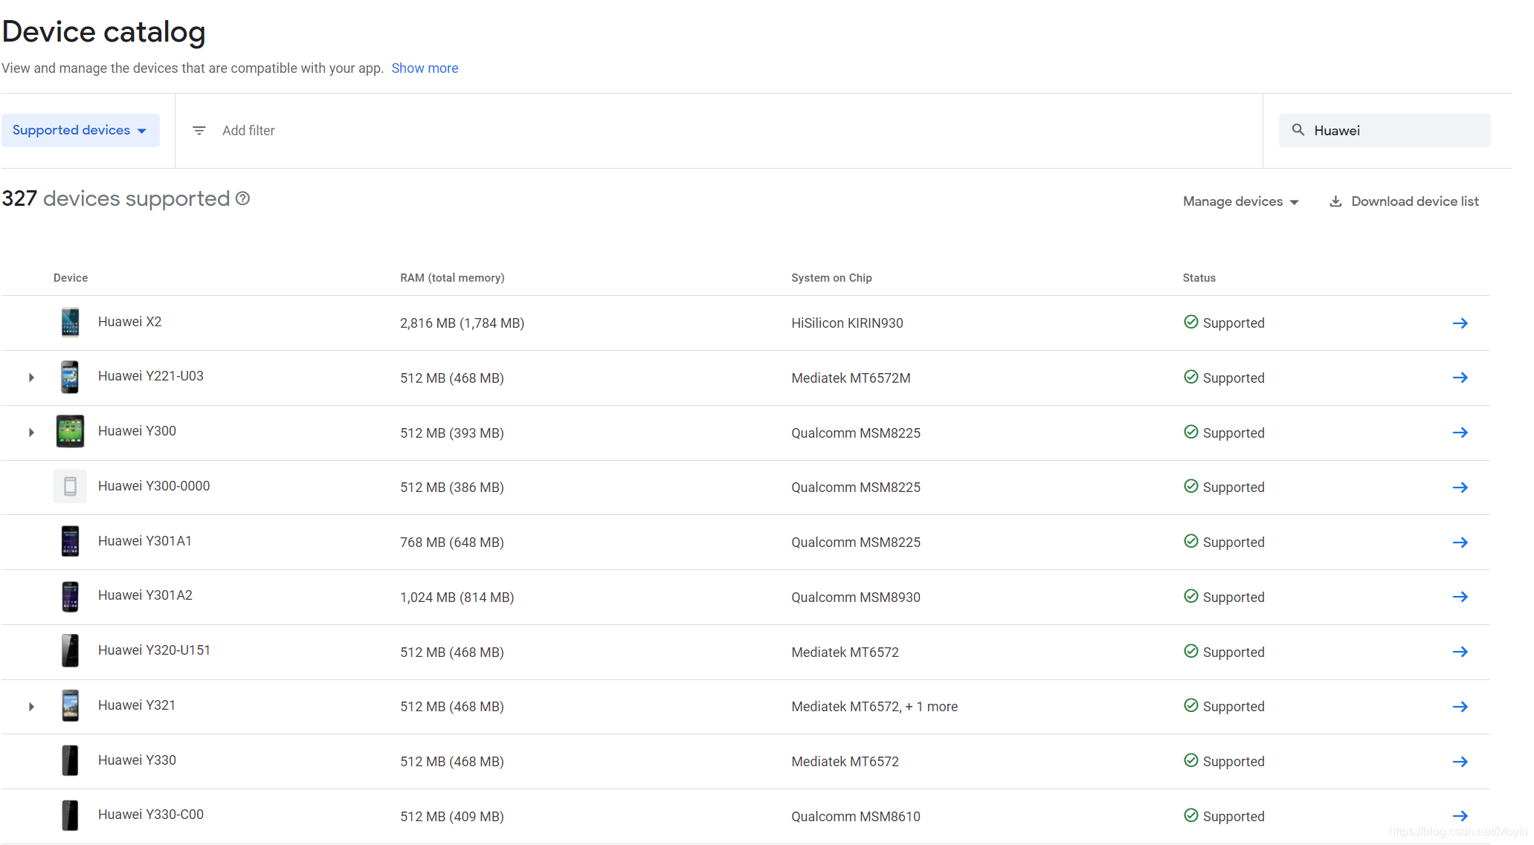
Task: Expand the Huawei Y221-U03 row
Action: pyautogui.click(x=31, y=378)
